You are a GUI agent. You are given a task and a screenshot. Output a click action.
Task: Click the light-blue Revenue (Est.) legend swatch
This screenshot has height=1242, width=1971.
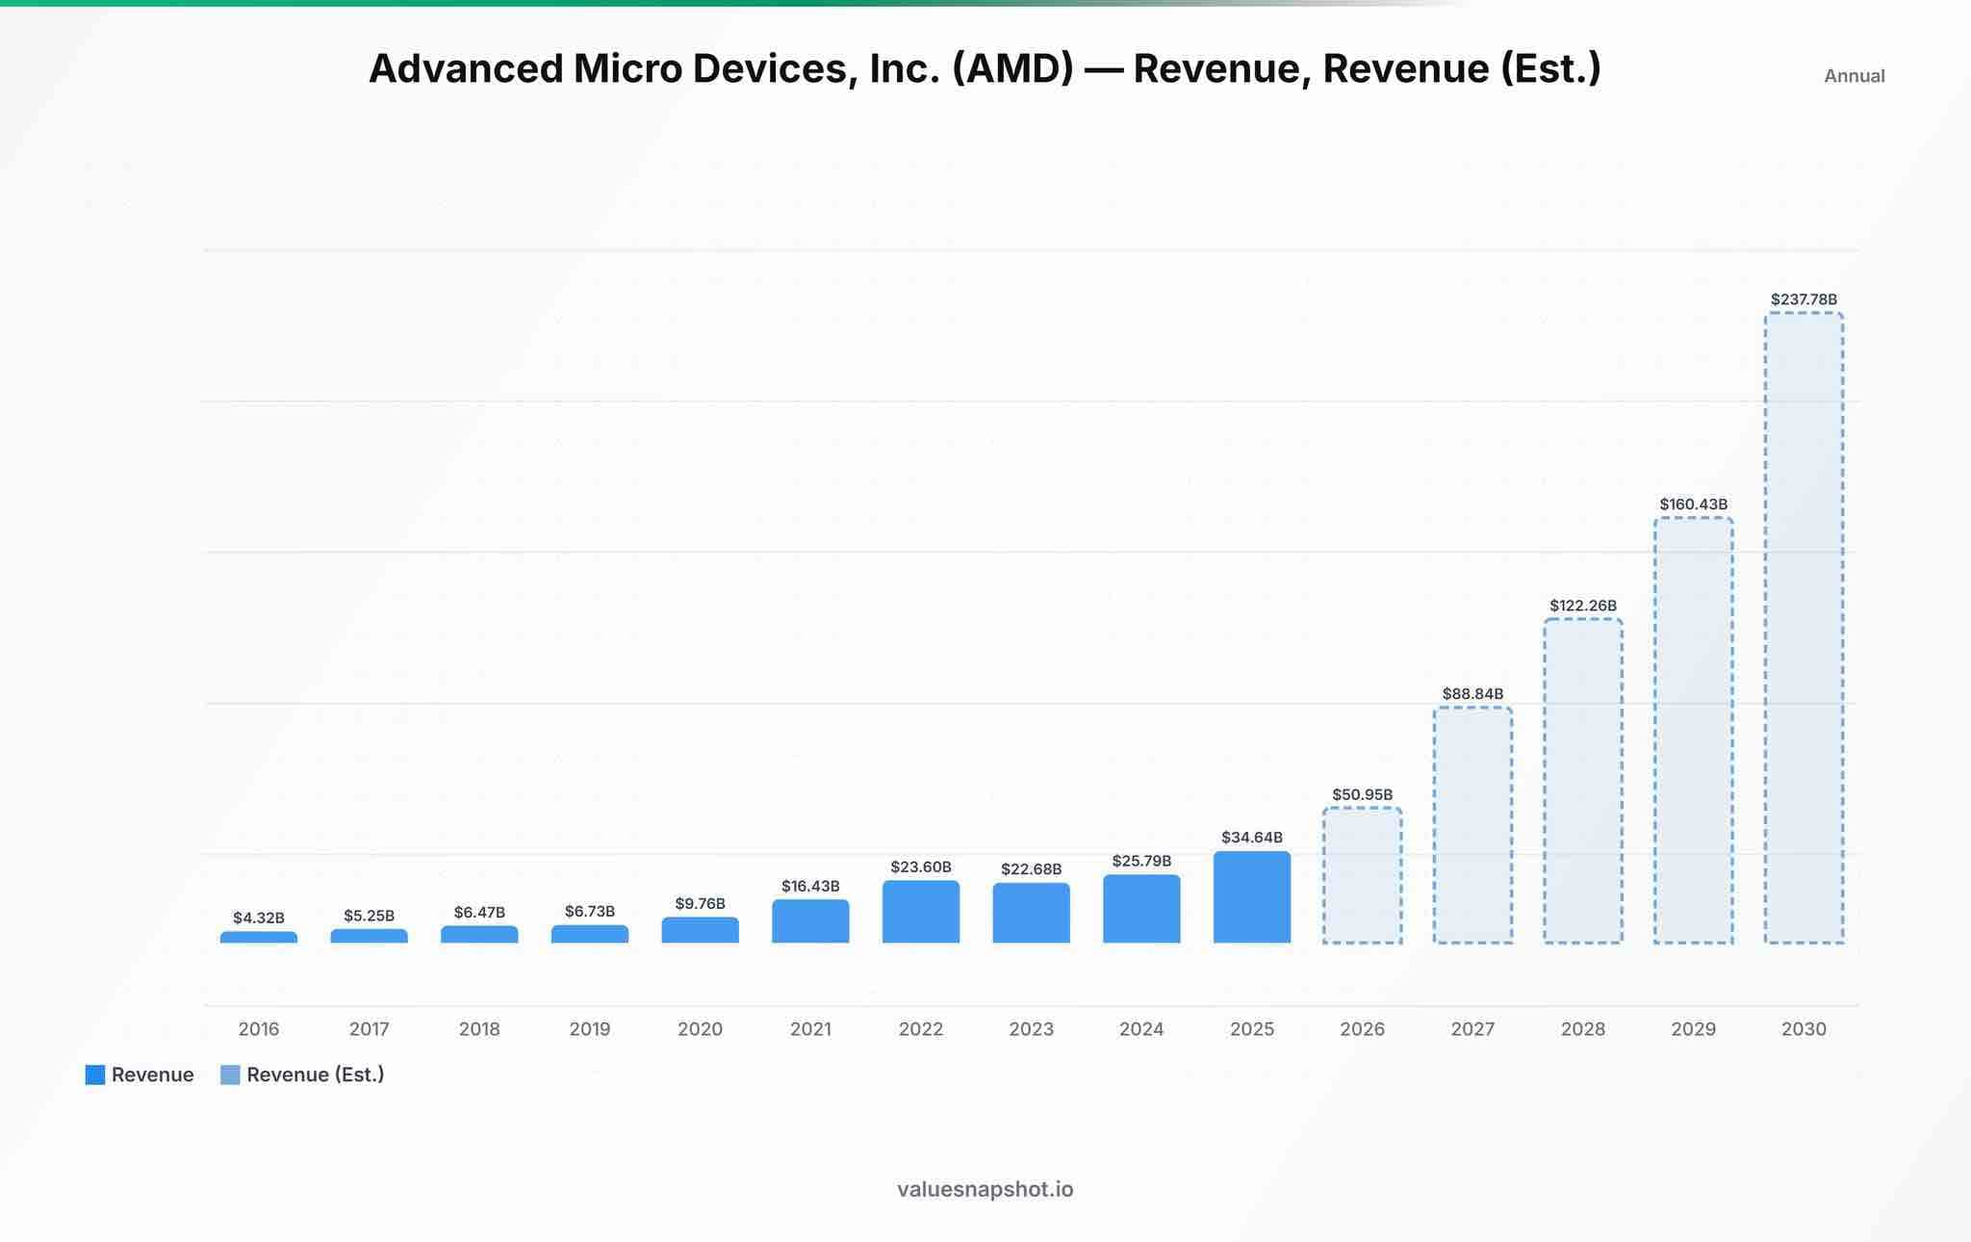click(x=230, y=1074)
